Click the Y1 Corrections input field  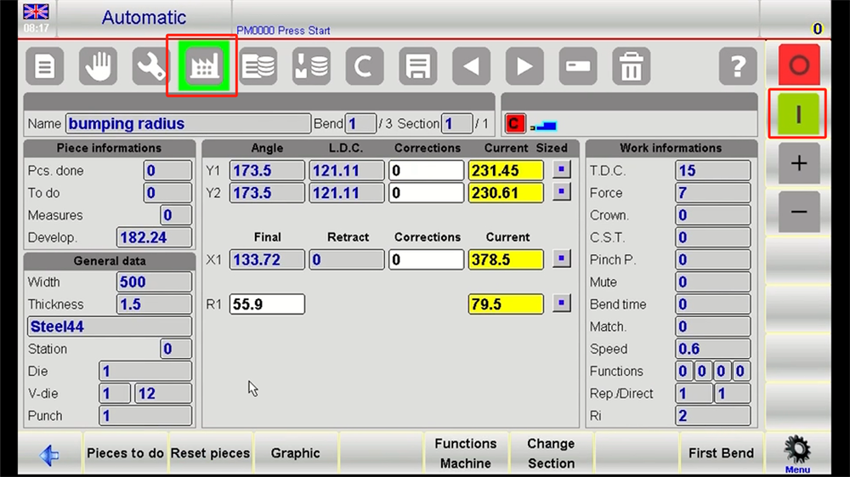(427, 170)
